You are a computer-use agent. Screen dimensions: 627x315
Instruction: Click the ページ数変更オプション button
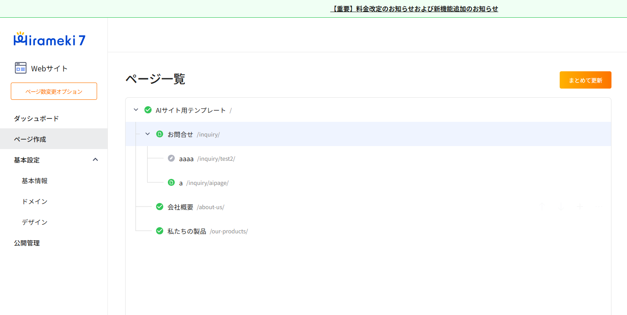click(54, 91)
